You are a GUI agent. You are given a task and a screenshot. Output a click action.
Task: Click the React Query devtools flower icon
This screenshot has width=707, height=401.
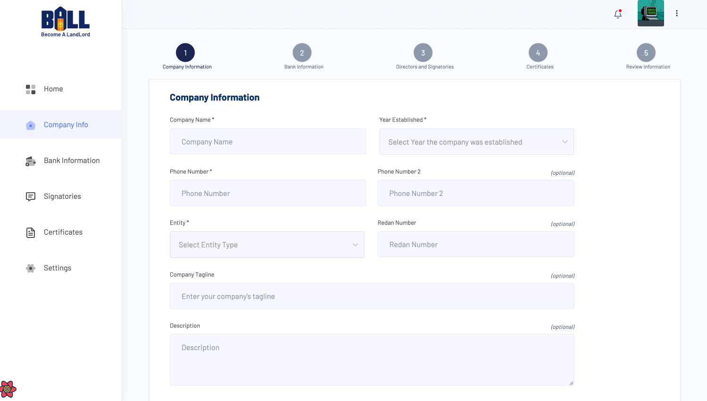point(8,389)
